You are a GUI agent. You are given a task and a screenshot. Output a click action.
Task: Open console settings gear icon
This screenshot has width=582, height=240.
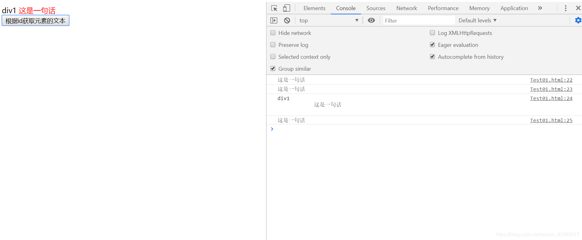[x=578, y=21]
